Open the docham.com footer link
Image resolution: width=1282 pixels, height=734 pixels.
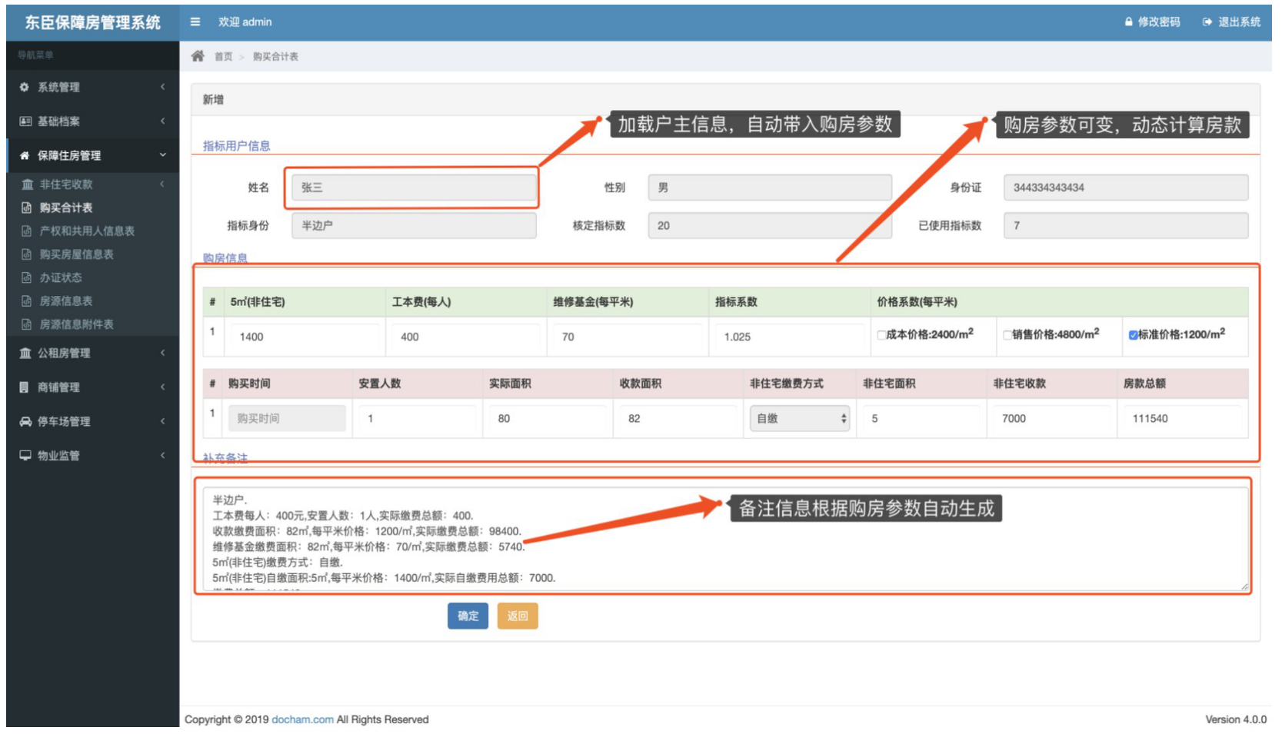point(302,719)
